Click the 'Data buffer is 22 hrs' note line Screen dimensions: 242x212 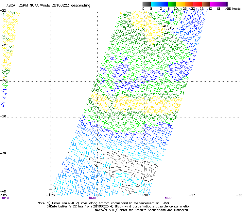118,206
